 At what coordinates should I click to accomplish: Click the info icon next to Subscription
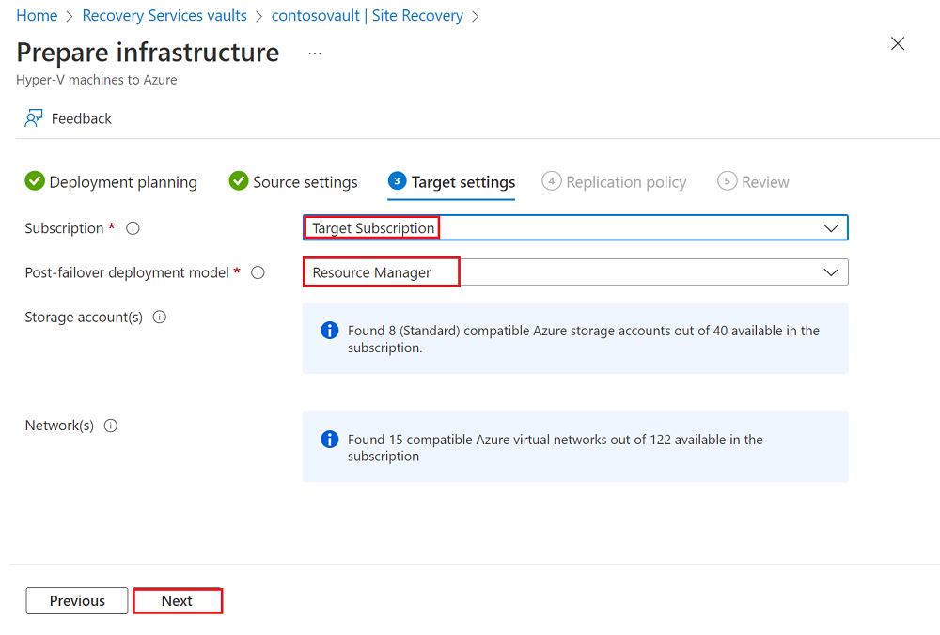pyautogui.click(x=132, y=227)
